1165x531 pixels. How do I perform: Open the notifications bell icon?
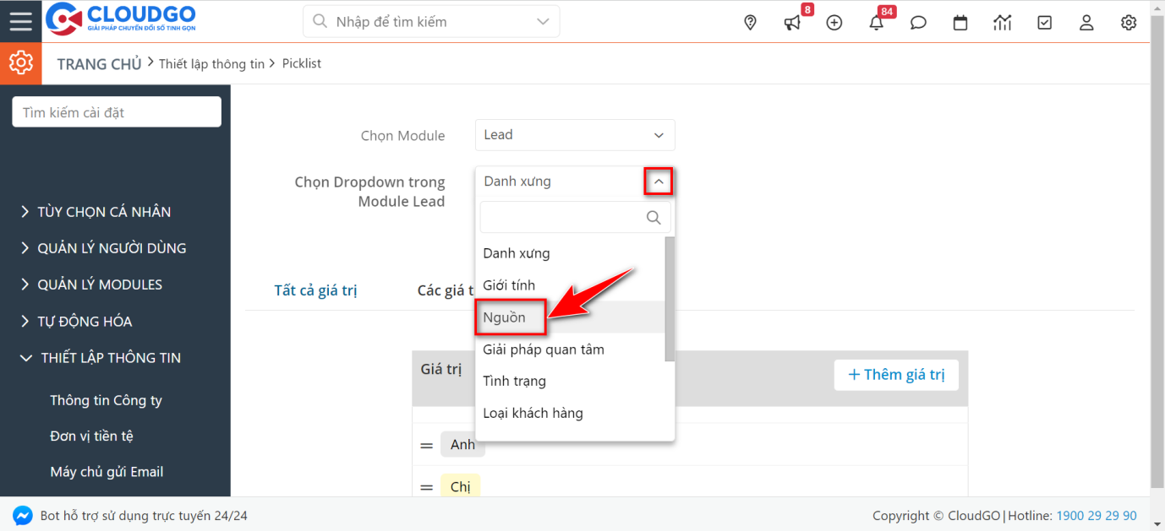[x=876, y=22]
